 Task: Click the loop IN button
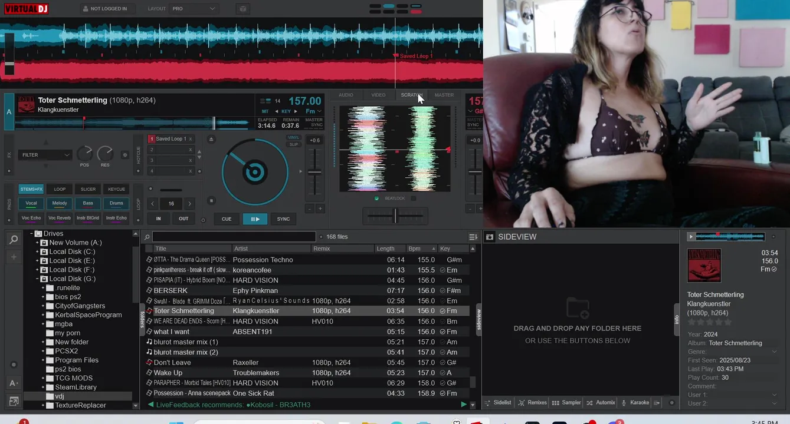pyautogui.click(x=158, y=218)
